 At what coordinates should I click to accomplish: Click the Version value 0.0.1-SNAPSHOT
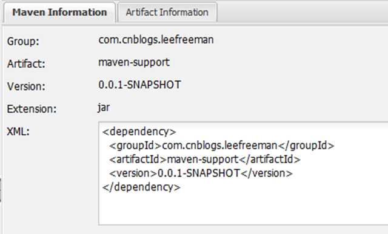[139, 85]
